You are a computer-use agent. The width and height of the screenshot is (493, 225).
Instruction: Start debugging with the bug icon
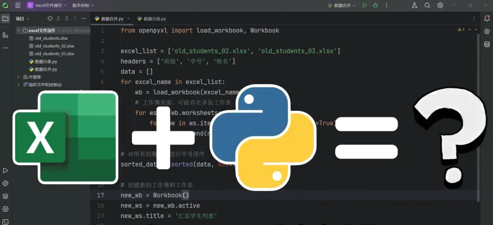[375, 5]
